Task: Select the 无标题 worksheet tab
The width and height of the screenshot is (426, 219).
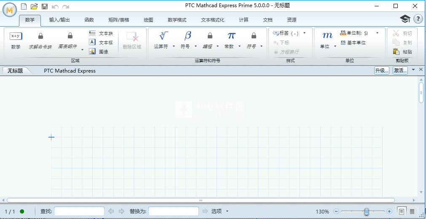Action: (x=15, y=71)
